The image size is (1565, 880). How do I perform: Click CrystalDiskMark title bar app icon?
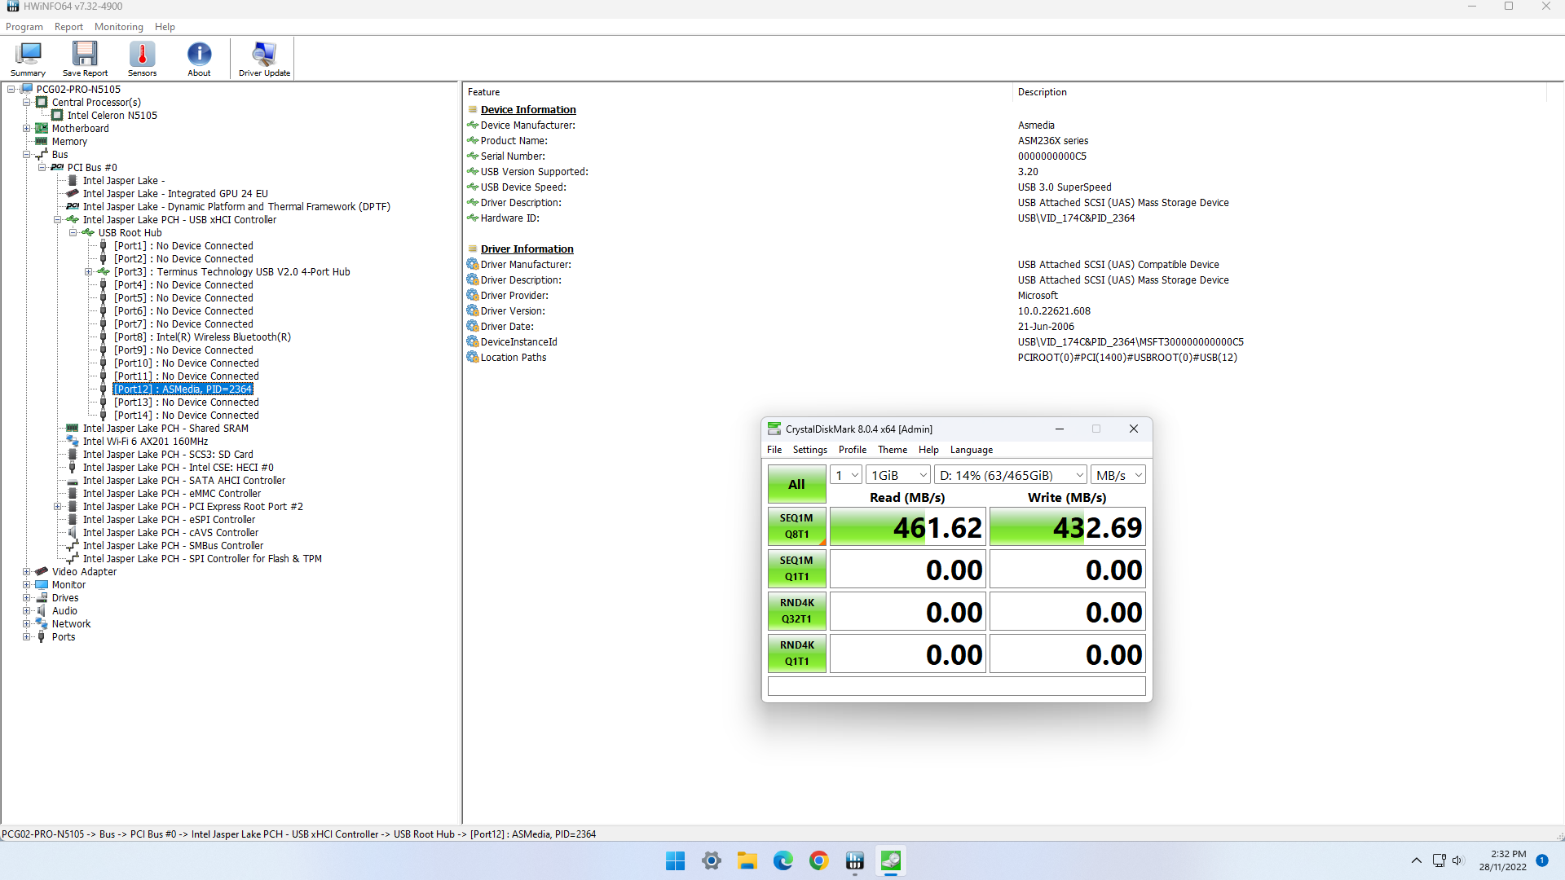pyautogui.click(x=774, y=429)
